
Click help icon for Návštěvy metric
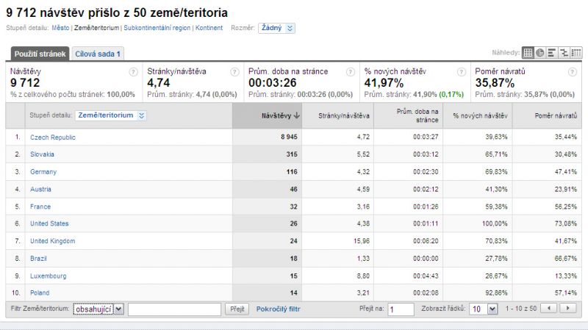133,72
